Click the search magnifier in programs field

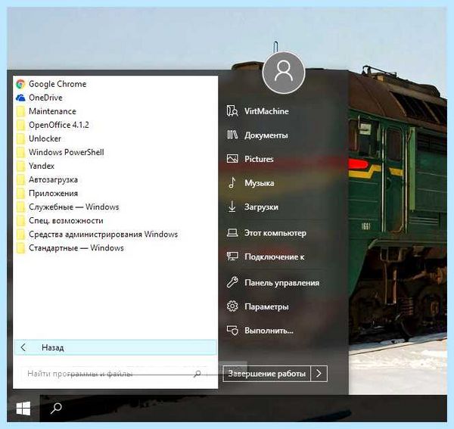[x=197, y=374]
